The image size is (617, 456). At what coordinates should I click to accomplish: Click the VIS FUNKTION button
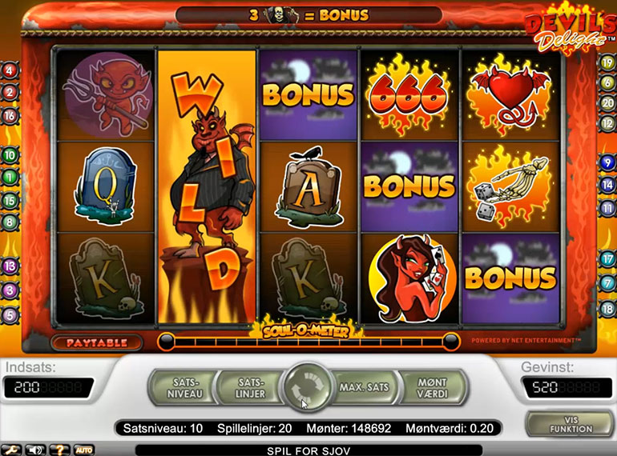click(x=571, y=424)
